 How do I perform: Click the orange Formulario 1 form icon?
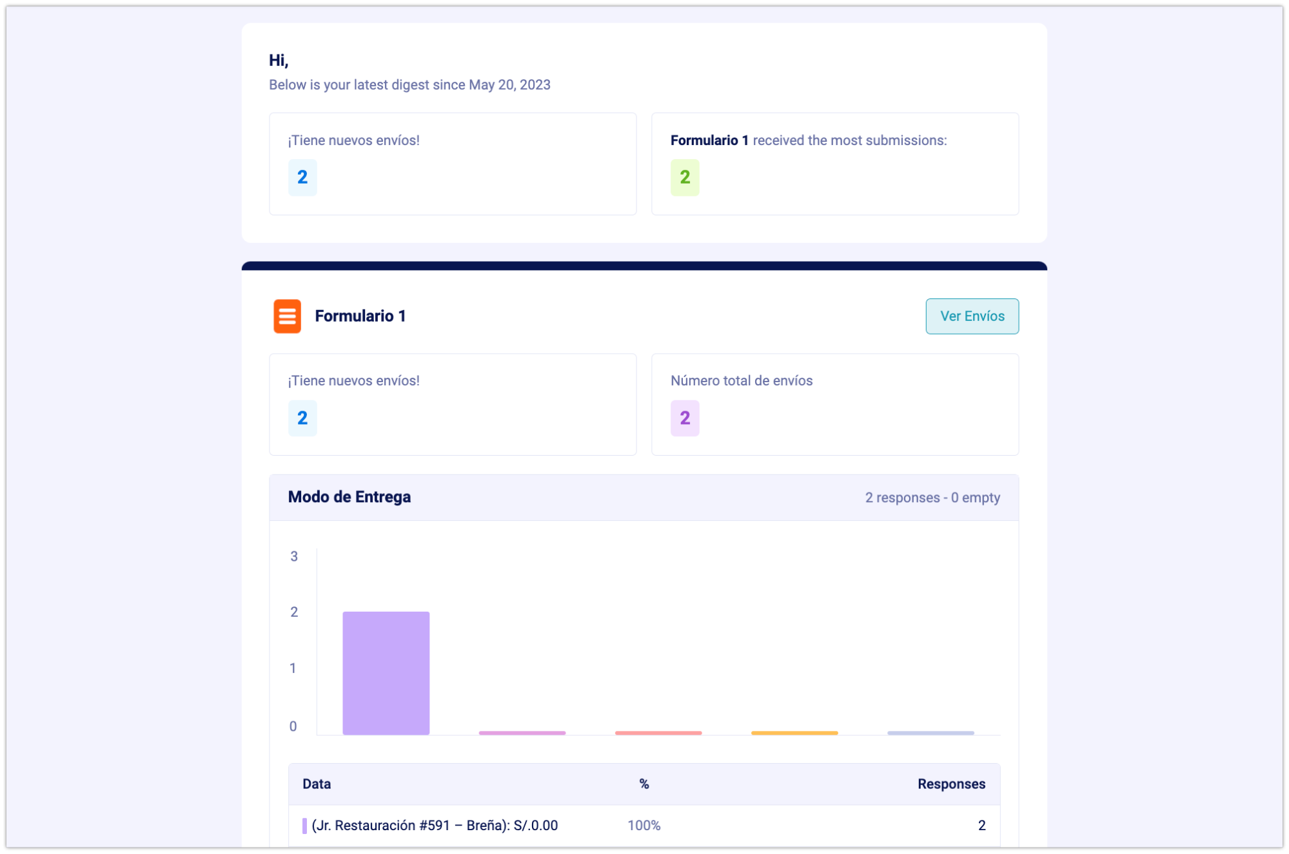tap(287, 316)
